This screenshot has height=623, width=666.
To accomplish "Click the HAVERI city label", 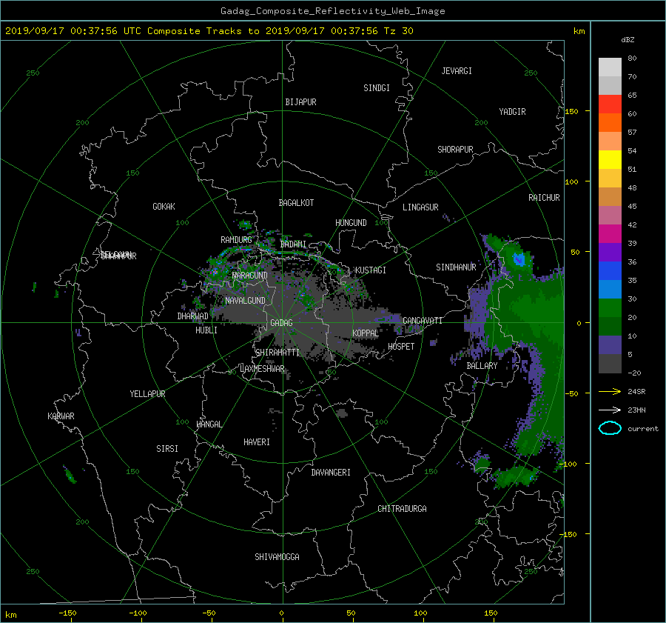I will [257, 442].
